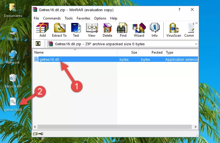The image size is (220, 143).
Task: Select the This PC desktop icon
Action: coord(13,34)
